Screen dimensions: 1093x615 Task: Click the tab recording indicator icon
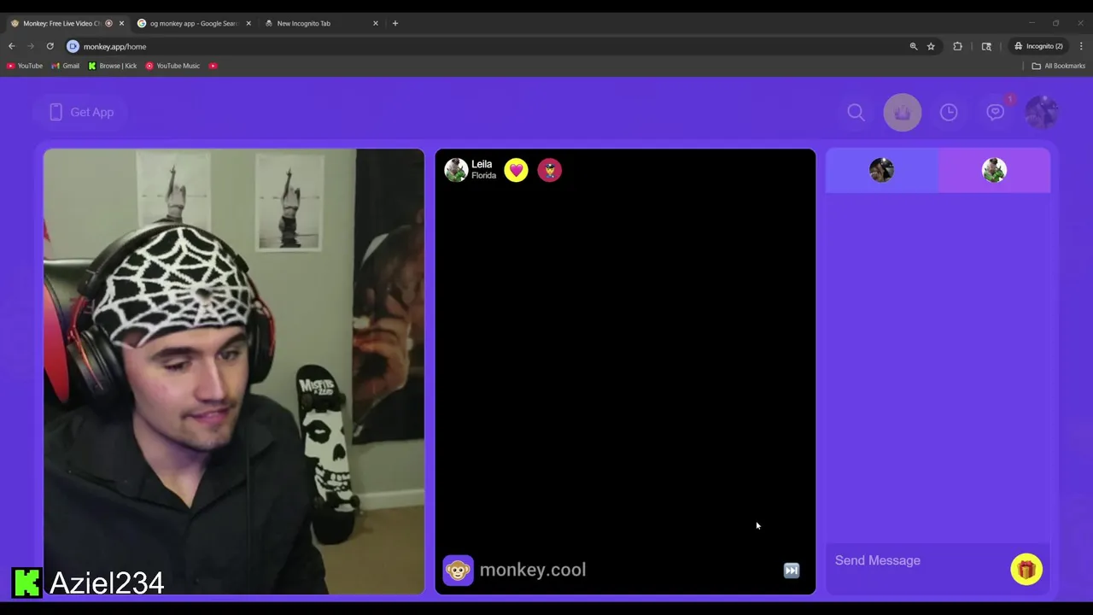pyautogui.click(x=108, y=23)
